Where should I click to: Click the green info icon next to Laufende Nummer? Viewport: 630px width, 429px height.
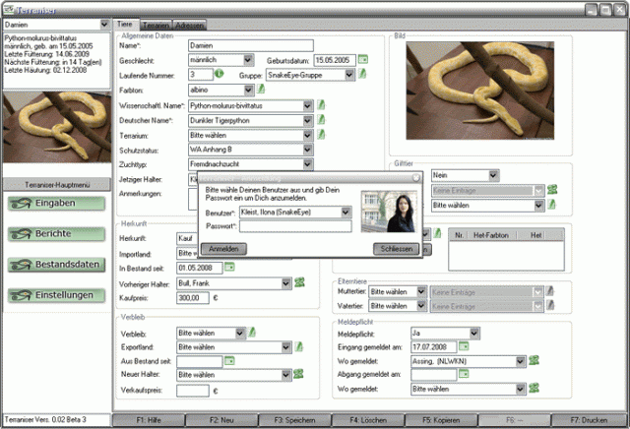(x=219, y=74)
